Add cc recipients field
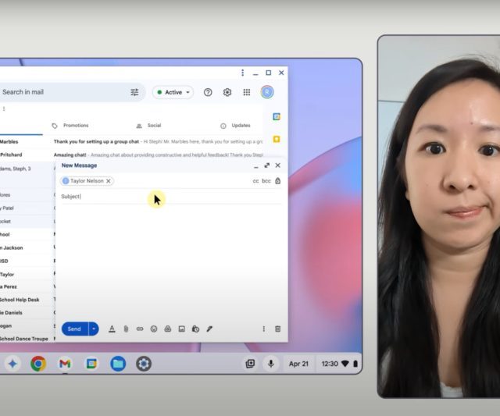This screenshot has width=500, height=416. (x=255, y=181)
